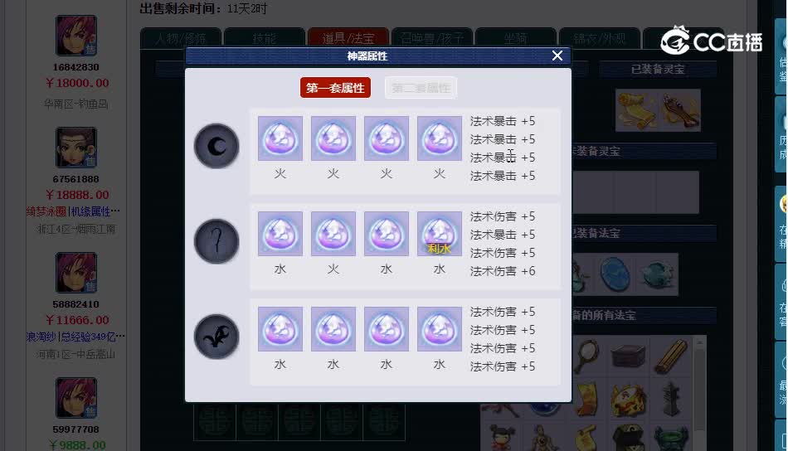Select the 火 gem in the middle row
This screenshot has width=788, height=451.
pos(333,234)
